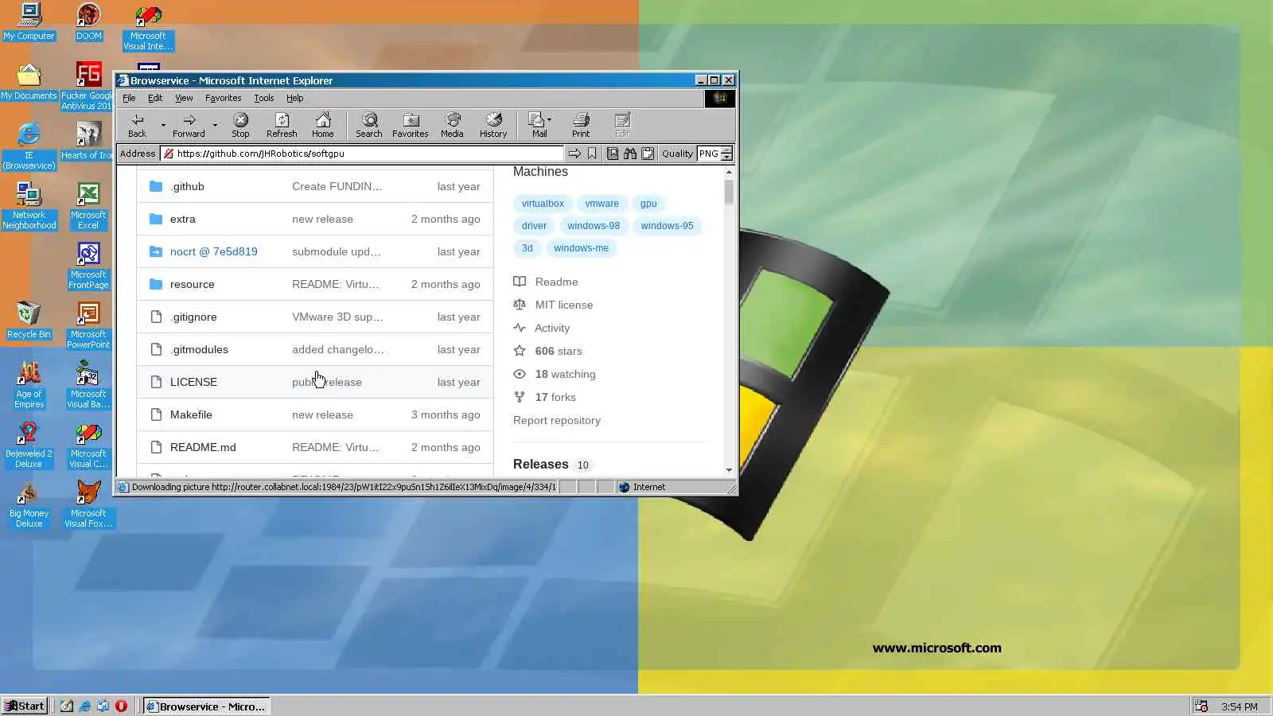Click the bookmark ribbon icon next to Go
This screenshot has width=1273, height=716.
(592, 154)
